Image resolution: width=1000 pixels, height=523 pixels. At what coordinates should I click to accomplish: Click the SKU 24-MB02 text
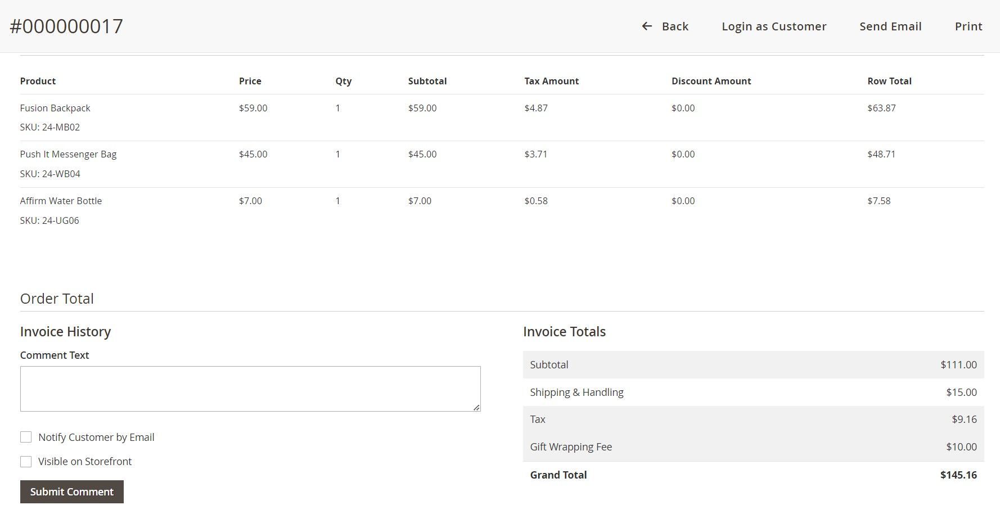pos(50,127)
